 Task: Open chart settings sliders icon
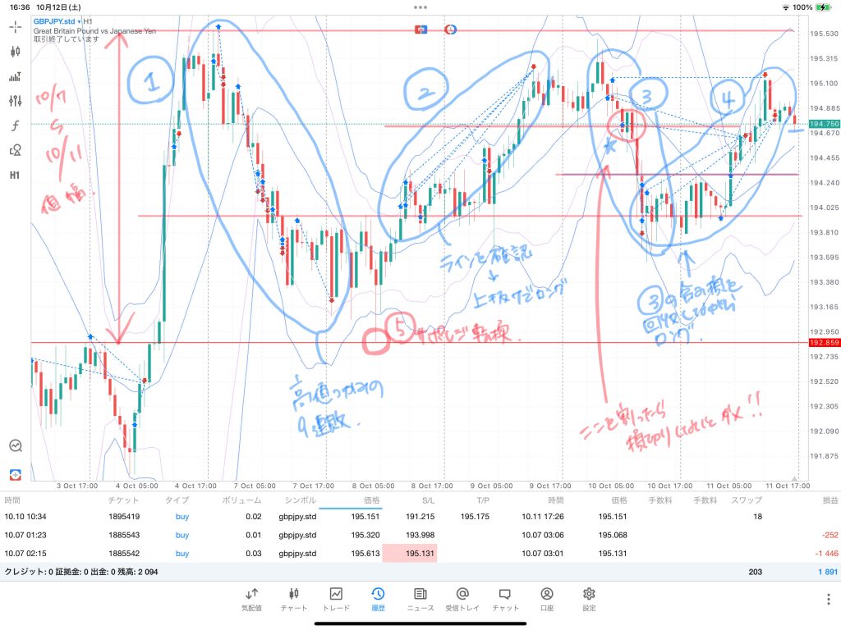[x=16, y=101]
